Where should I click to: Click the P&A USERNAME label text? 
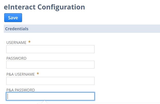click(x=21, y=74)
